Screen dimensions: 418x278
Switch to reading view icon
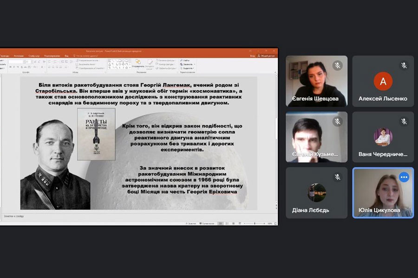coord(234,223)
